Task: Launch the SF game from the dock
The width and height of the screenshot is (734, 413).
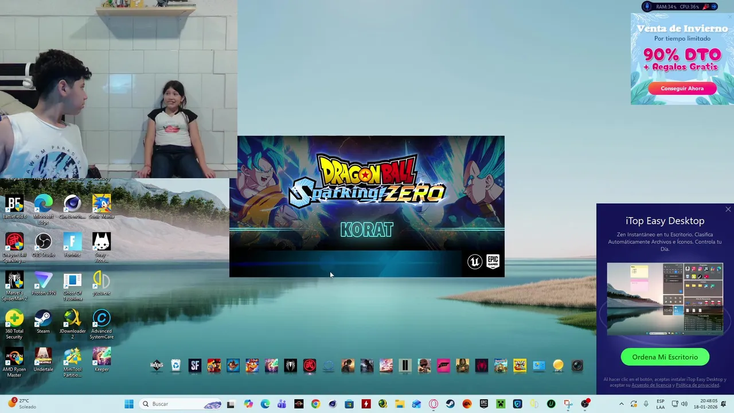Action: (195, 365)
